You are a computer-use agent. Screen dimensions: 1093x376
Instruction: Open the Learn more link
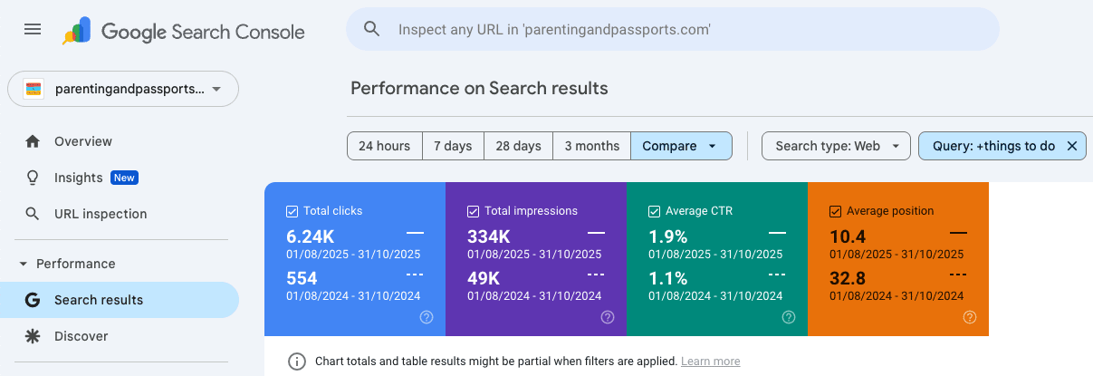[710, 362]
